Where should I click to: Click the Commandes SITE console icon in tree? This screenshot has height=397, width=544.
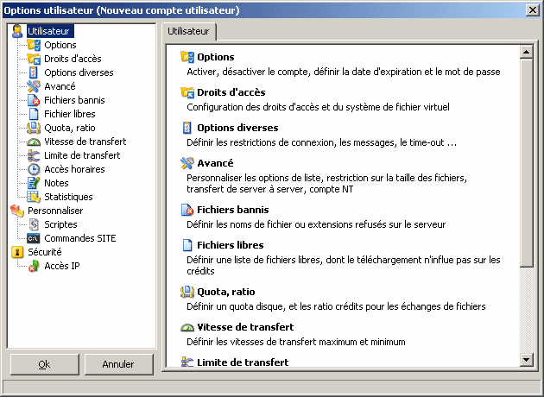click(34, 238)
